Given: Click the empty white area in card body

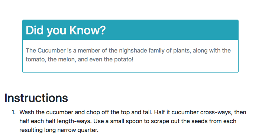Looking at the screenshot, I should click(130, 68).
